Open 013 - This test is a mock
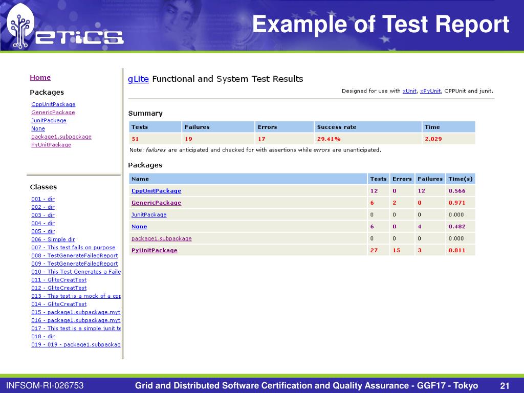 [x=76, y=296]
